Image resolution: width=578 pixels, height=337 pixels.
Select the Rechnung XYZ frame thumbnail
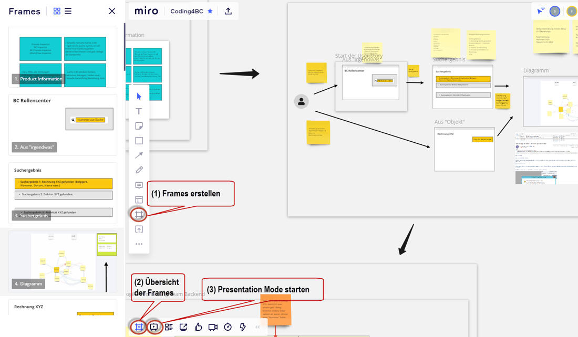(x=63, y=307)
